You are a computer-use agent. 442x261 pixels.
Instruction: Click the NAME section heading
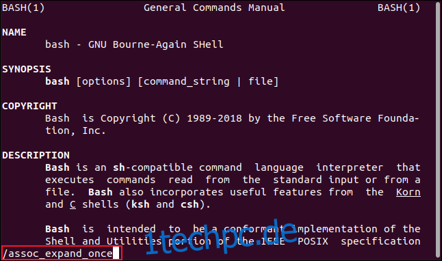[x=14, y=32]
